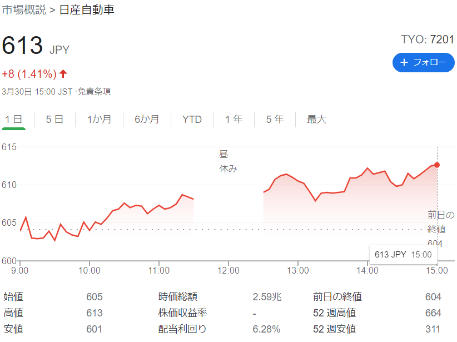Click the 高値 label

tap(13, 313)
